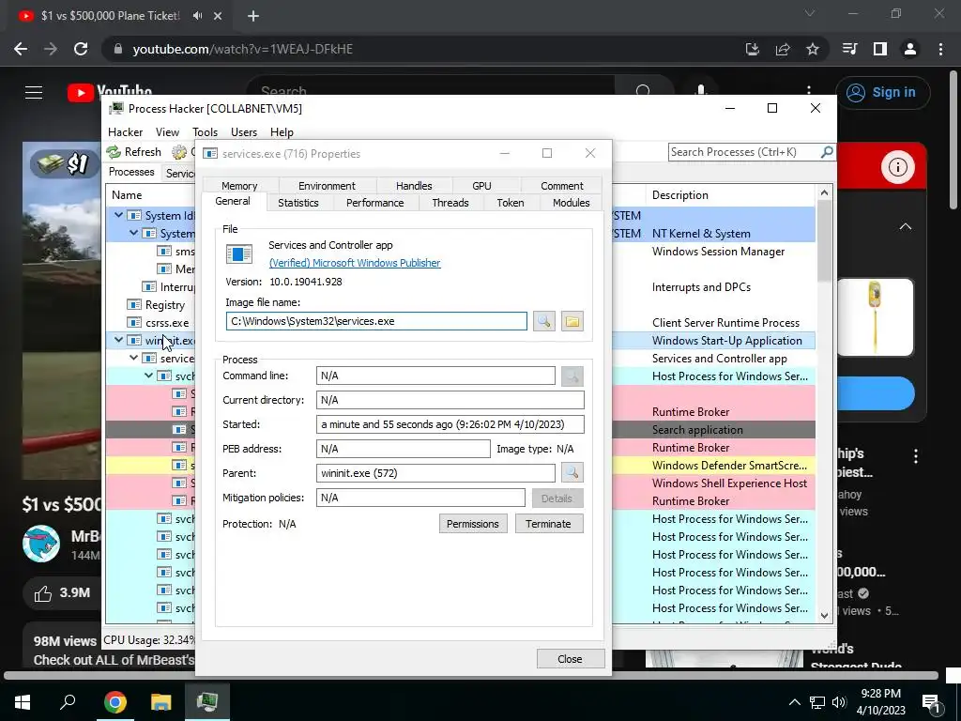Open File Explorer from the taskbar
The width and height of the screenshot is (961, 721).
161,702
